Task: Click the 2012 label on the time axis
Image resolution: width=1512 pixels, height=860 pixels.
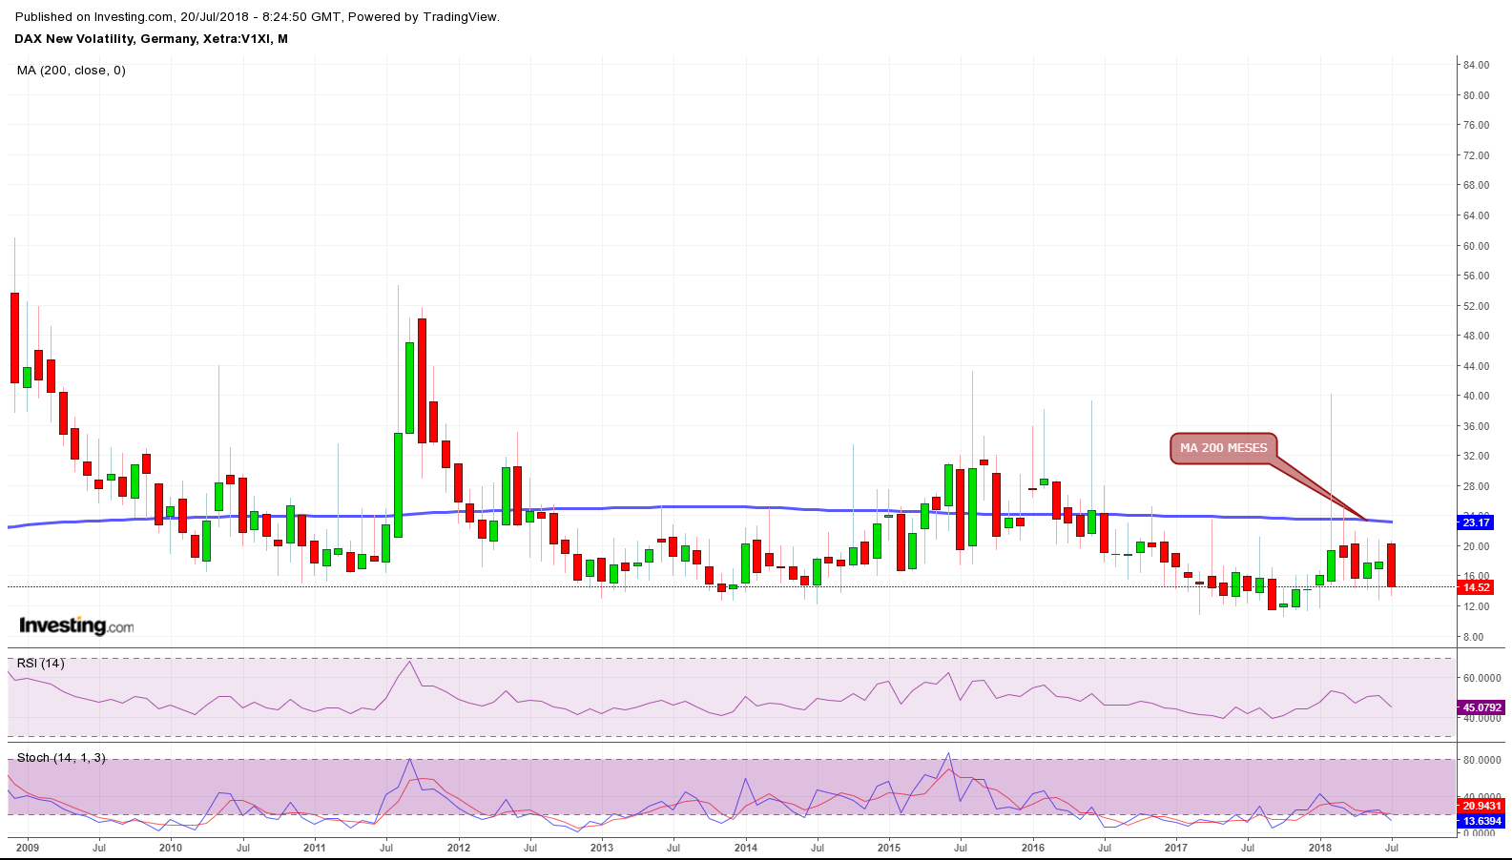Action: tap(458, 848)
